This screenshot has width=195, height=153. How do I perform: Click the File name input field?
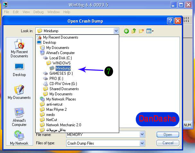pos(103,135)
